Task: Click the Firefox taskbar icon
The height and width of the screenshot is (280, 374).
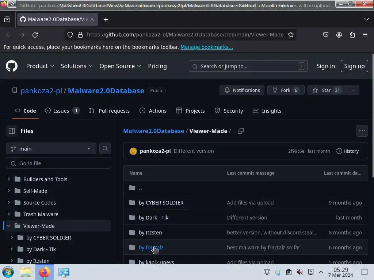Action: 44,272
